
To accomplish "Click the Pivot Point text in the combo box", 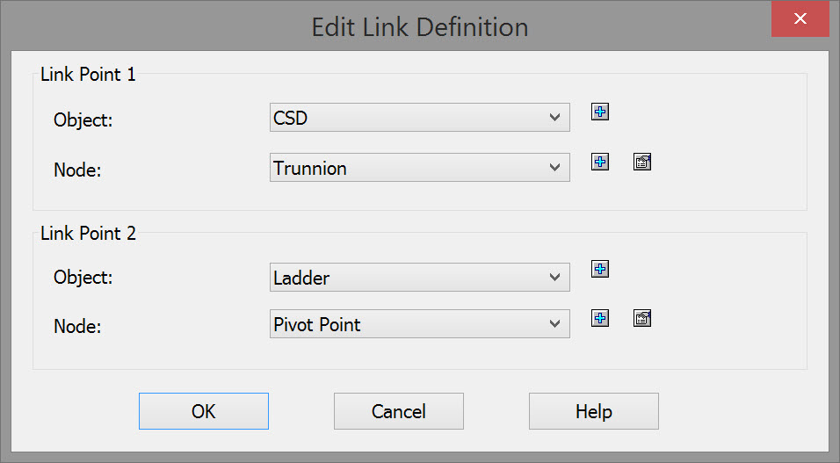I will [x=317, y=325].
